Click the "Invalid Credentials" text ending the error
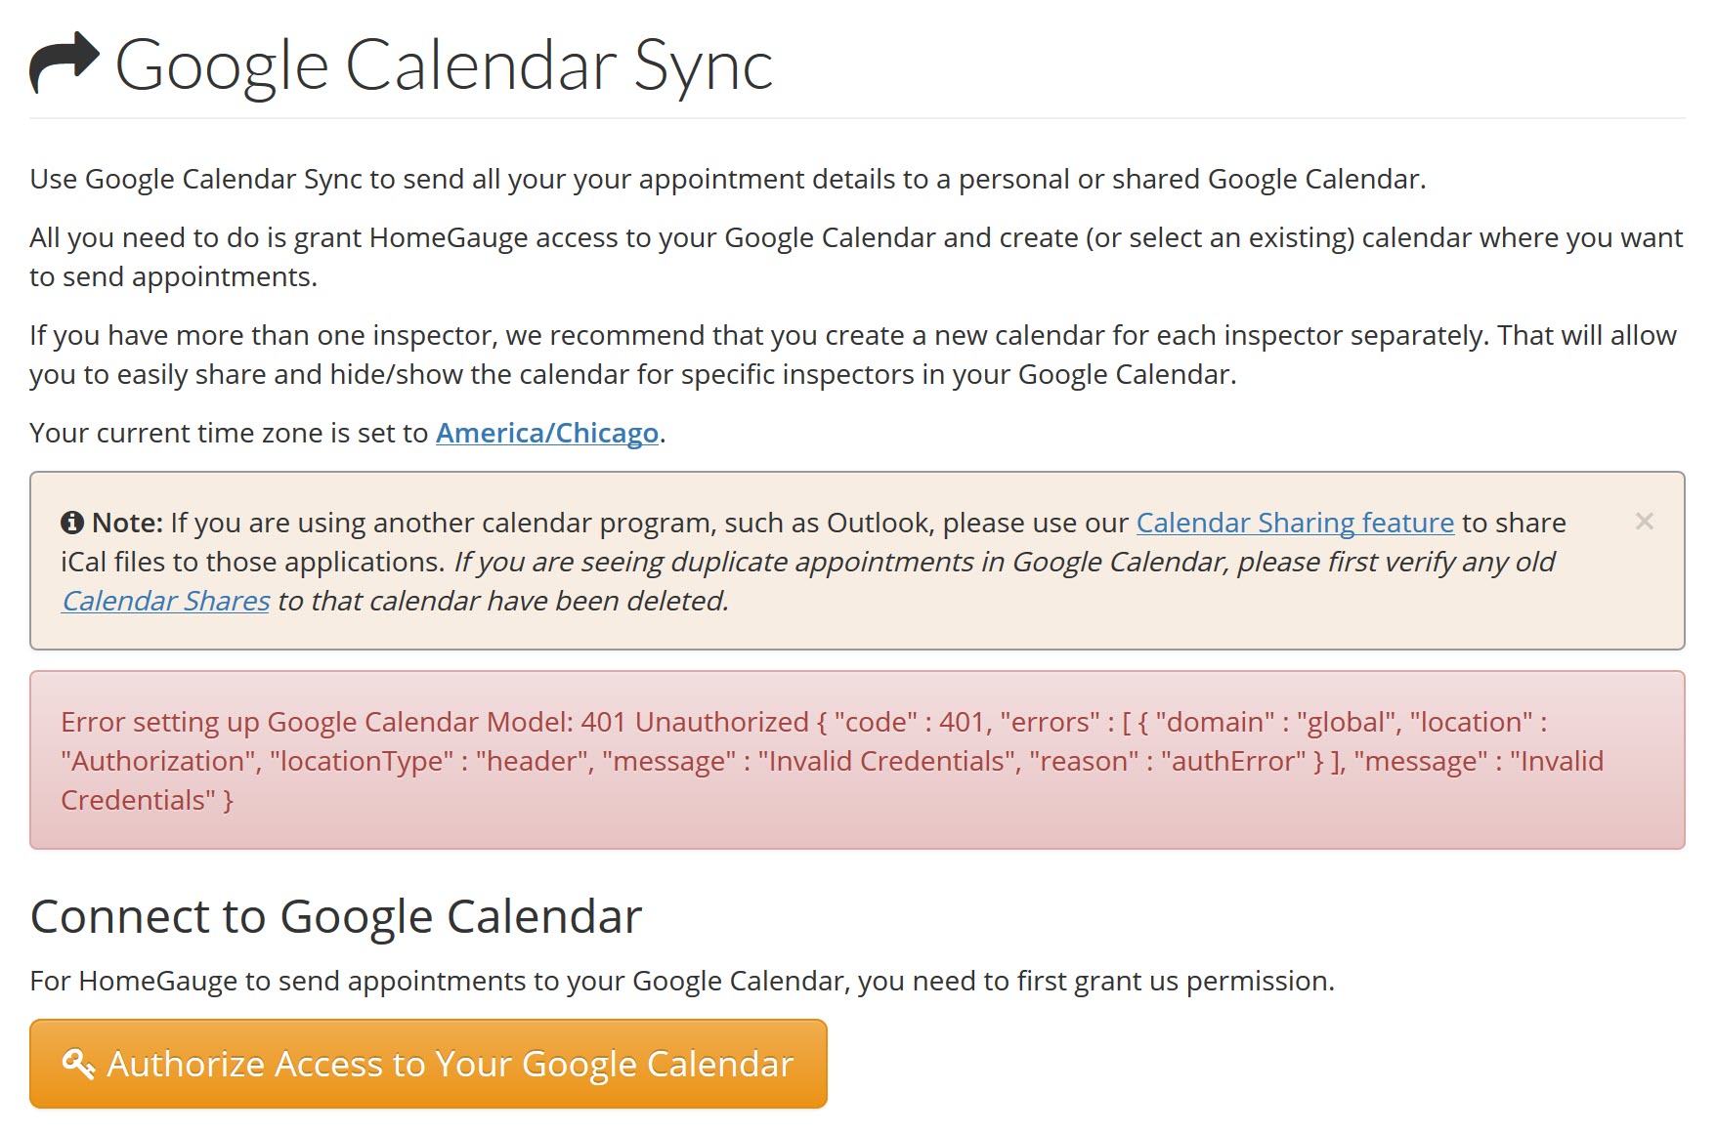This screenshot has height=1134, width=1717. click(x=1556, y=761)
